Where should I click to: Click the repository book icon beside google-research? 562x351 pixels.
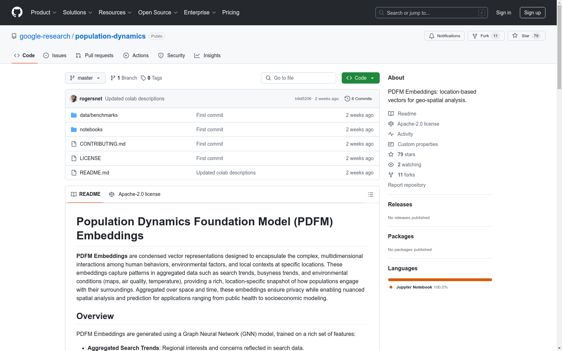[x=14, y=36]
